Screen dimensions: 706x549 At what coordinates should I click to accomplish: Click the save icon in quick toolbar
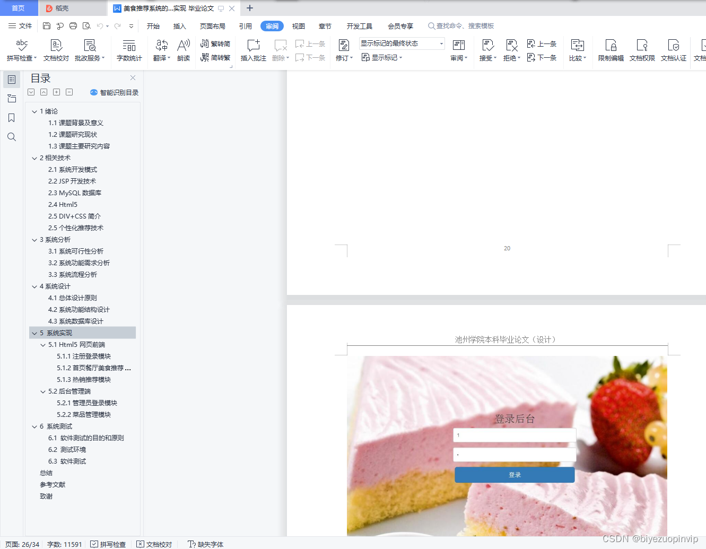(47, 25)
